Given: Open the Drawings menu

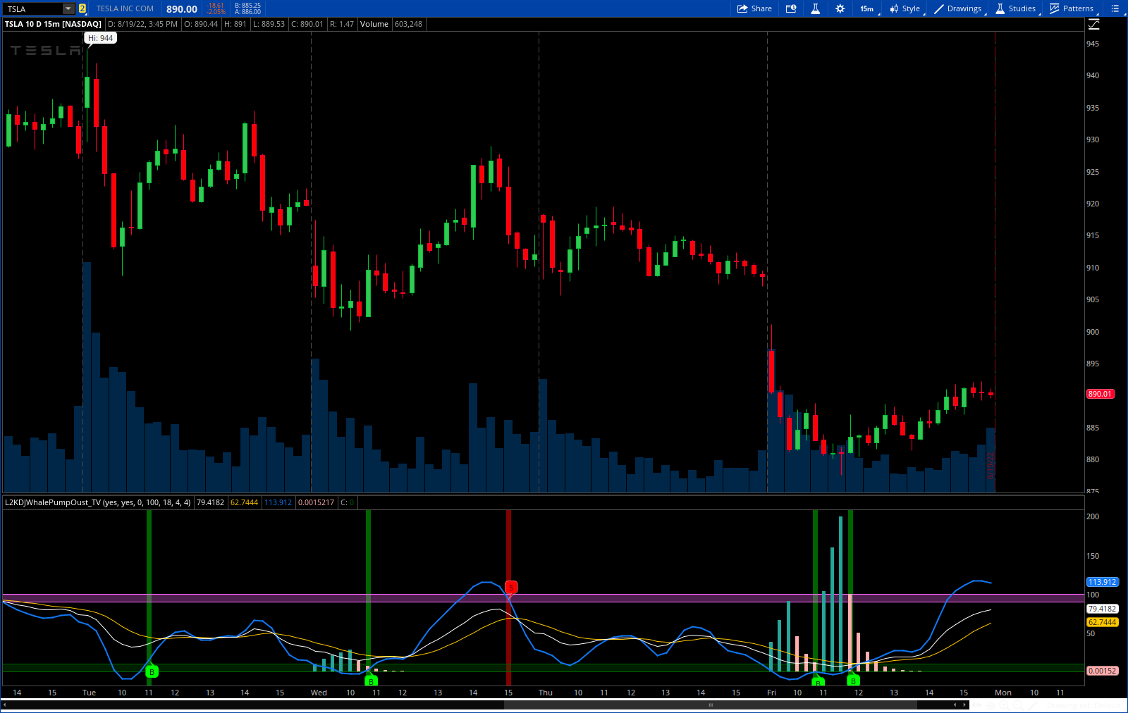Looking at the screenshot, I should click(958, 8).
